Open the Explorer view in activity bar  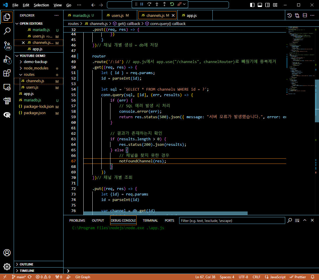(x=7, y=17)
